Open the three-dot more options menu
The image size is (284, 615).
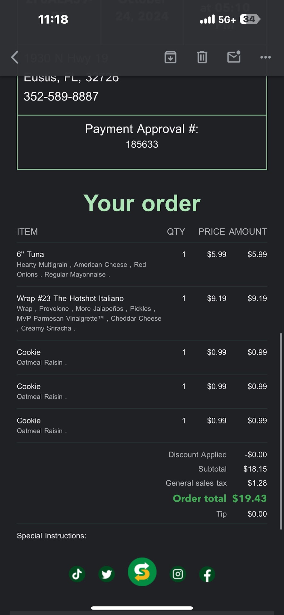tap(265, 57)
